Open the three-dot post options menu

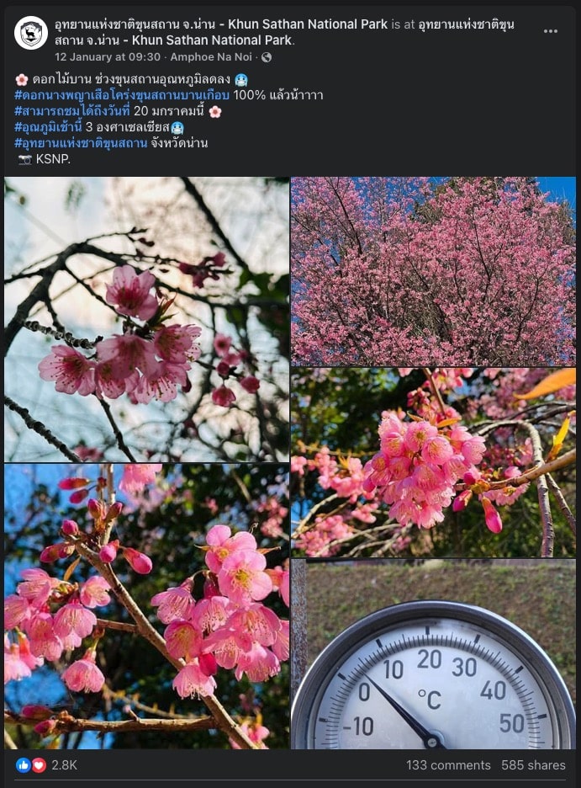(x=551, y=31)
